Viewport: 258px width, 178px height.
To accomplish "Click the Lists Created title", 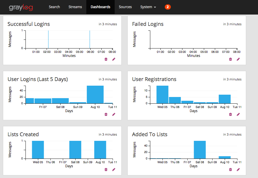I will coord(23,134).
